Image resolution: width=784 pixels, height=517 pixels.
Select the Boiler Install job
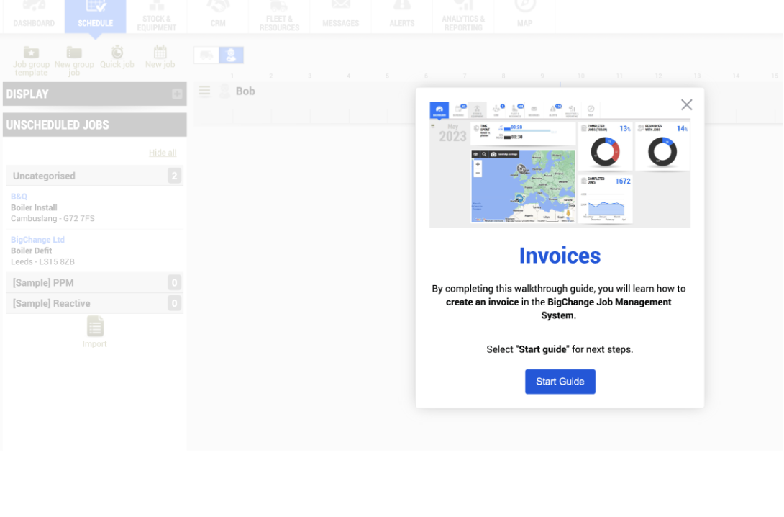point(34,207)
